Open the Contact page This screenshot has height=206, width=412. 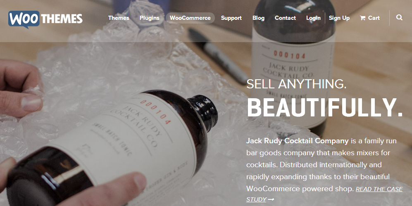[286, 18]
